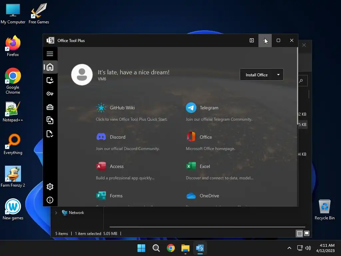Click the "1 item selected 5.05 MB" text
This screenshot has width=341, height=256.
click(x=96, y=234)
